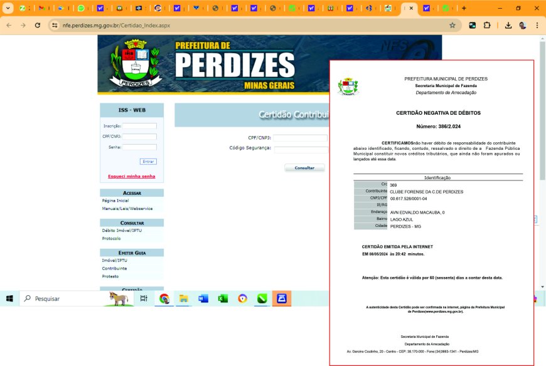Open Contribuinte under Emitir Guia
This screenshot has width=546, height=366.
[114, 268]
